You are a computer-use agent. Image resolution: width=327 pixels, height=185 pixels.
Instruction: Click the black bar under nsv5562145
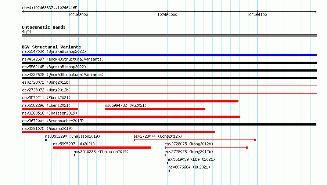169,70
